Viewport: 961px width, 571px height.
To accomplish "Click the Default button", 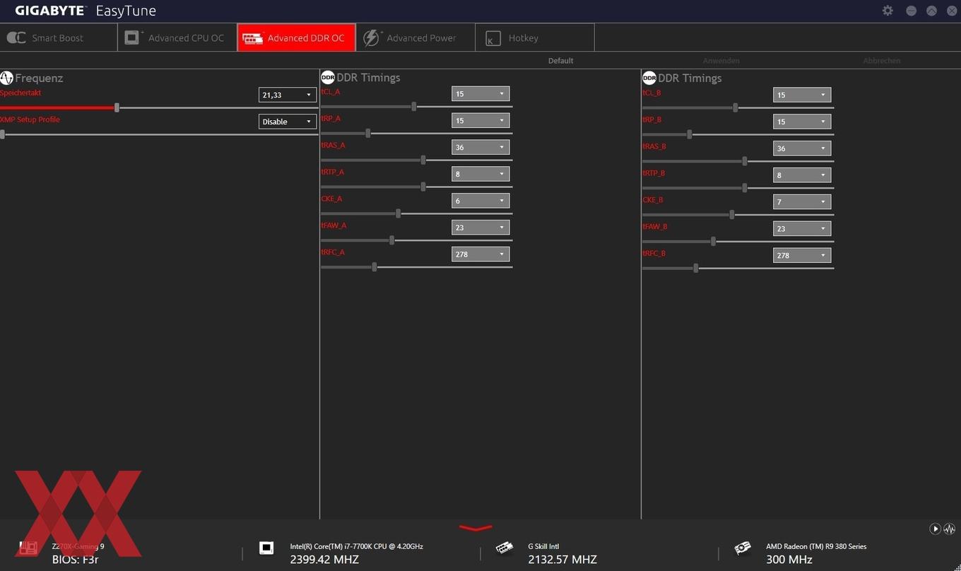I will pos(560,61).
